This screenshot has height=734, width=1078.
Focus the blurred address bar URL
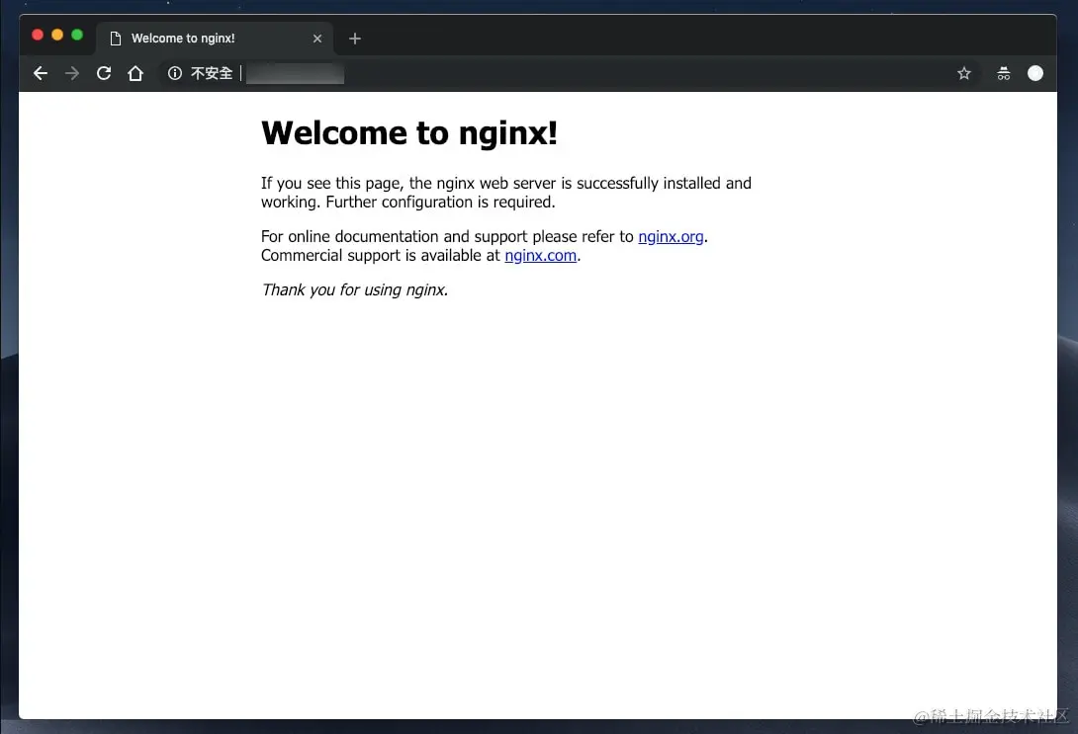[295, 73]
